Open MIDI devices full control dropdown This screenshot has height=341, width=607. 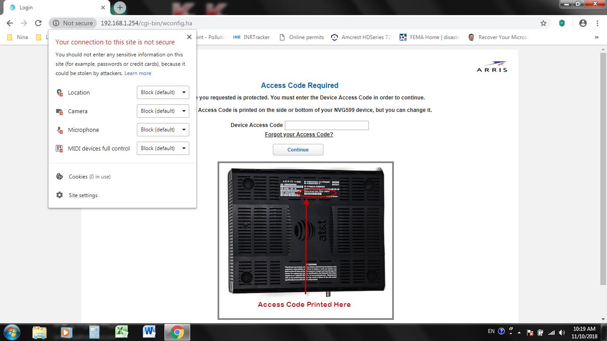click(163, 148)
